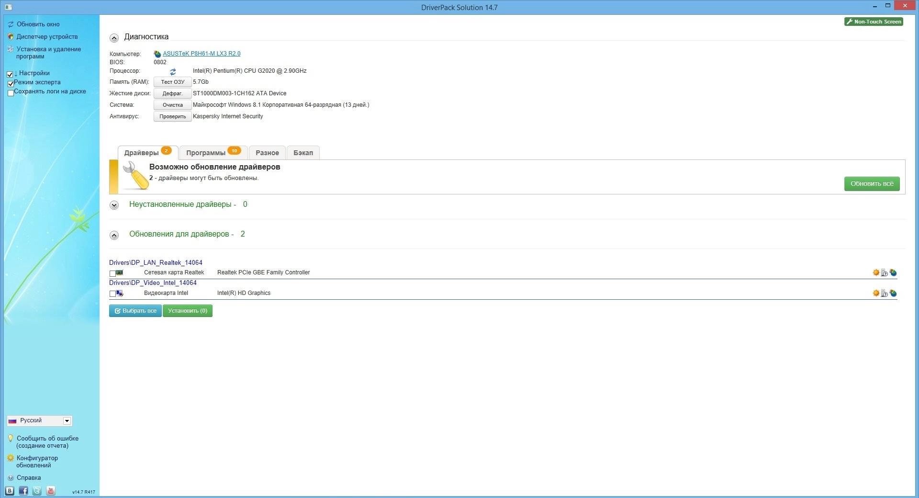Open the ASUSTeK P8H61-M LX3 R2.0 link
919x498 pixels.
pyautogui.click(x=202, y=54)
